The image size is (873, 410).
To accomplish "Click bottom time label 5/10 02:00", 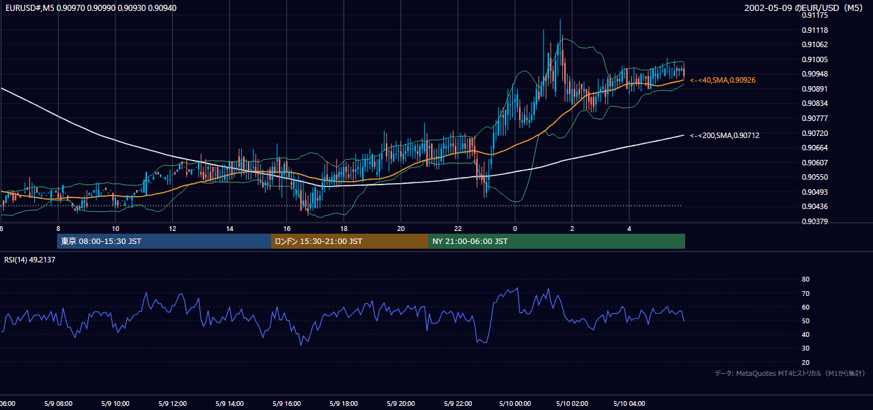I will (x=572, y=404).
